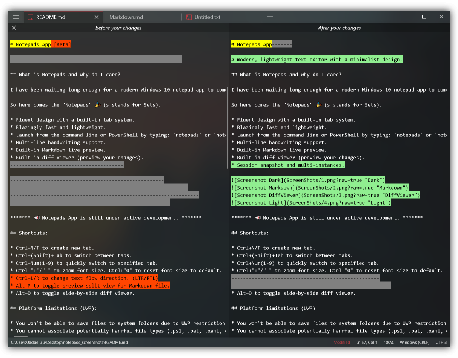Click the 'Screenshot Dark' image link line

[x=308, y=180]
